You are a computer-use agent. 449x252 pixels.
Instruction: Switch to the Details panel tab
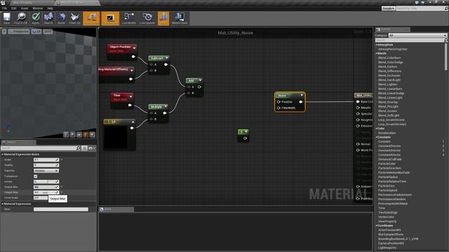(18, 142)
